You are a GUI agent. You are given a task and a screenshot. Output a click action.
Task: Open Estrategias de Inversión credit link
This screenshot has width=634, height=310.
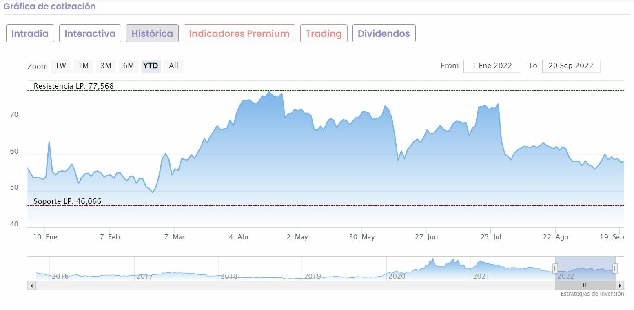[x=592, y=294]
